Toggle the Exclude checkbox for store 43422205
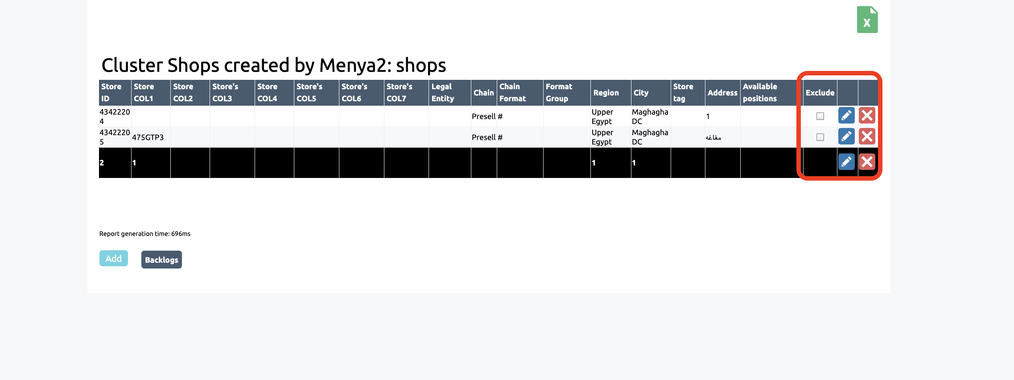The width and height of the screenshot is (1014, 380). (820, 137)
